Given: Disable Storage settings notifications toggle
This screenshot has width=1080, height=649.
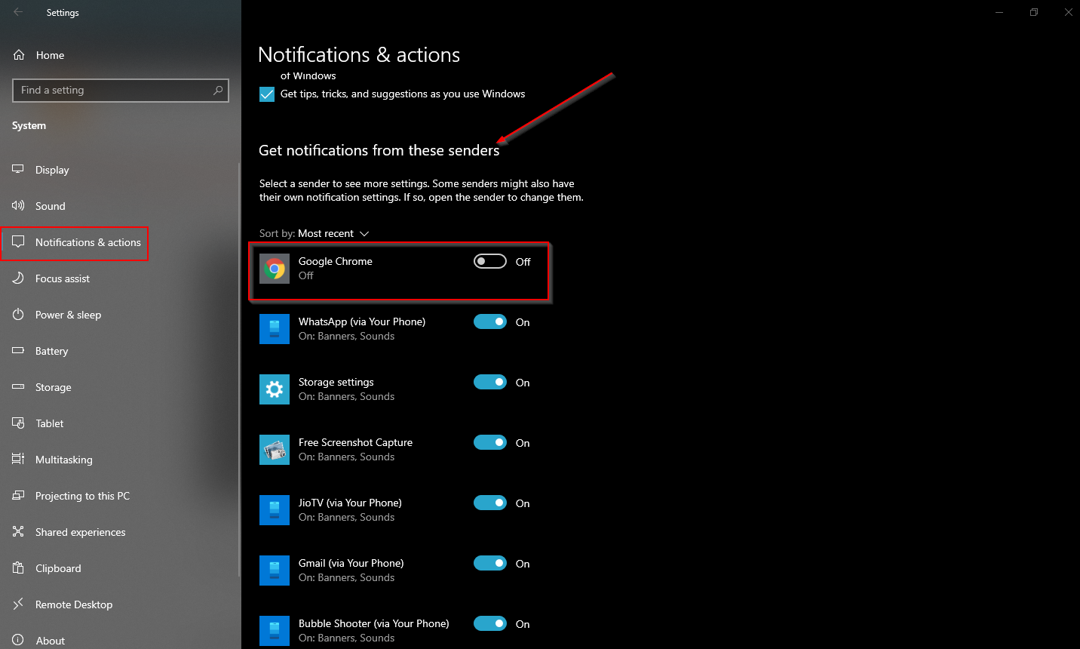Looking at the screenshot, I should (x=490, y=382).
